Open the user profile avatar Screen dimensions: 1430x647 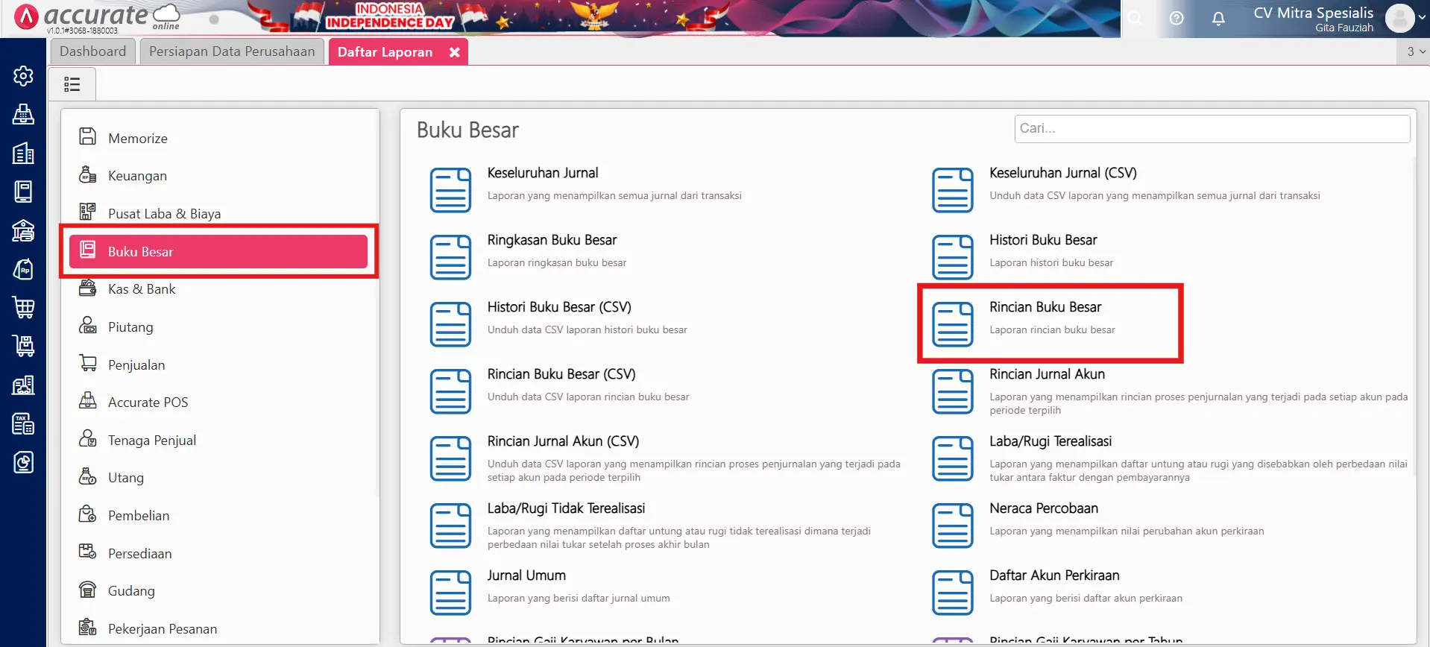pos(1399,19)
